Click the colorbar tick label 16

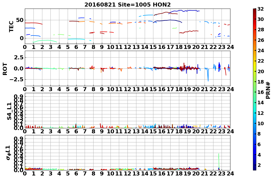[261, 92]
